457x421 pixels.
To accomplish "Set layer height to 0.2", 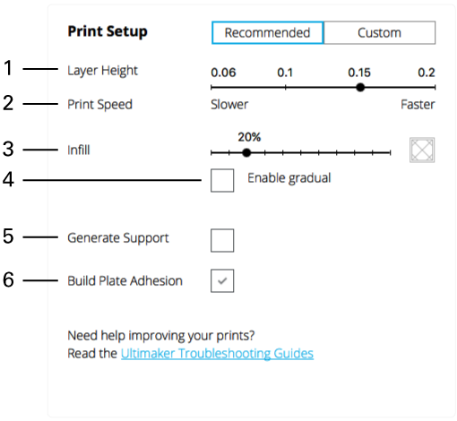I will tap(435, 88).
